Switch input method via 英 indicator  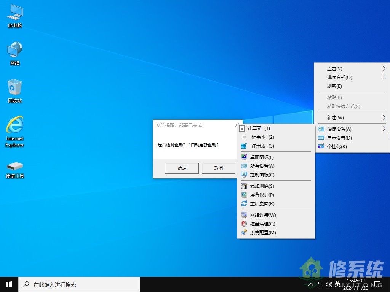point(337,284)
